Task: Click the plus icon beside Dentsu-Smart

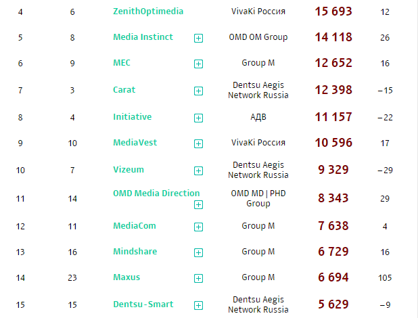Action: point(198,305)
